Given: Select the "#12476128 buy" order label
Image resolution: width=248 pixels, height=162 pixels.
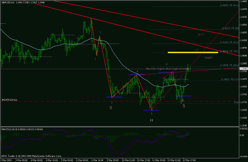Looking at the screenshot, I should click(x=10, y=100).
